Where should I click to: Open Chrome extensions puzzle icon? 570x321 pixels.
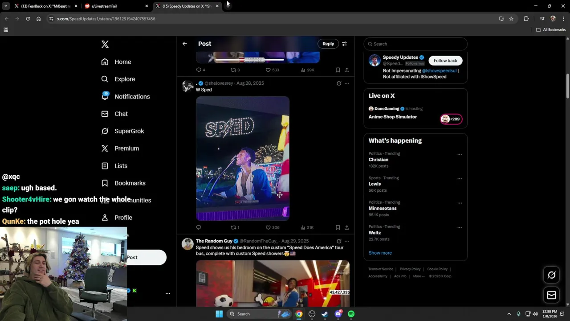tap(526, 19)
